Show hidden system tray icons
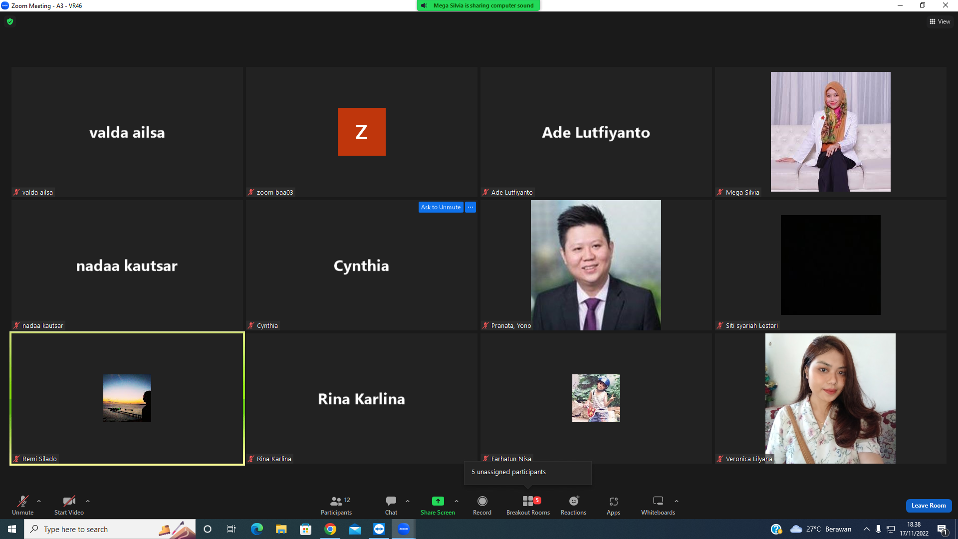 867,529
